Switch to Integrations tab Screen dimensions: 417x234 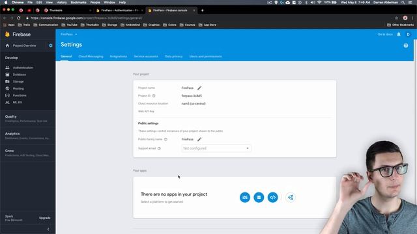[x=119, y=57]
